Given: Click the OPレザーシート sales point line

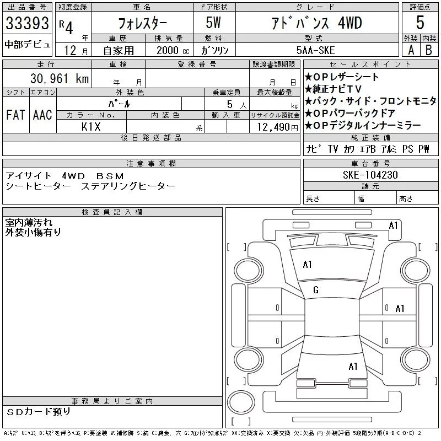Looking at the screenshot, I should tap(342, 77).
